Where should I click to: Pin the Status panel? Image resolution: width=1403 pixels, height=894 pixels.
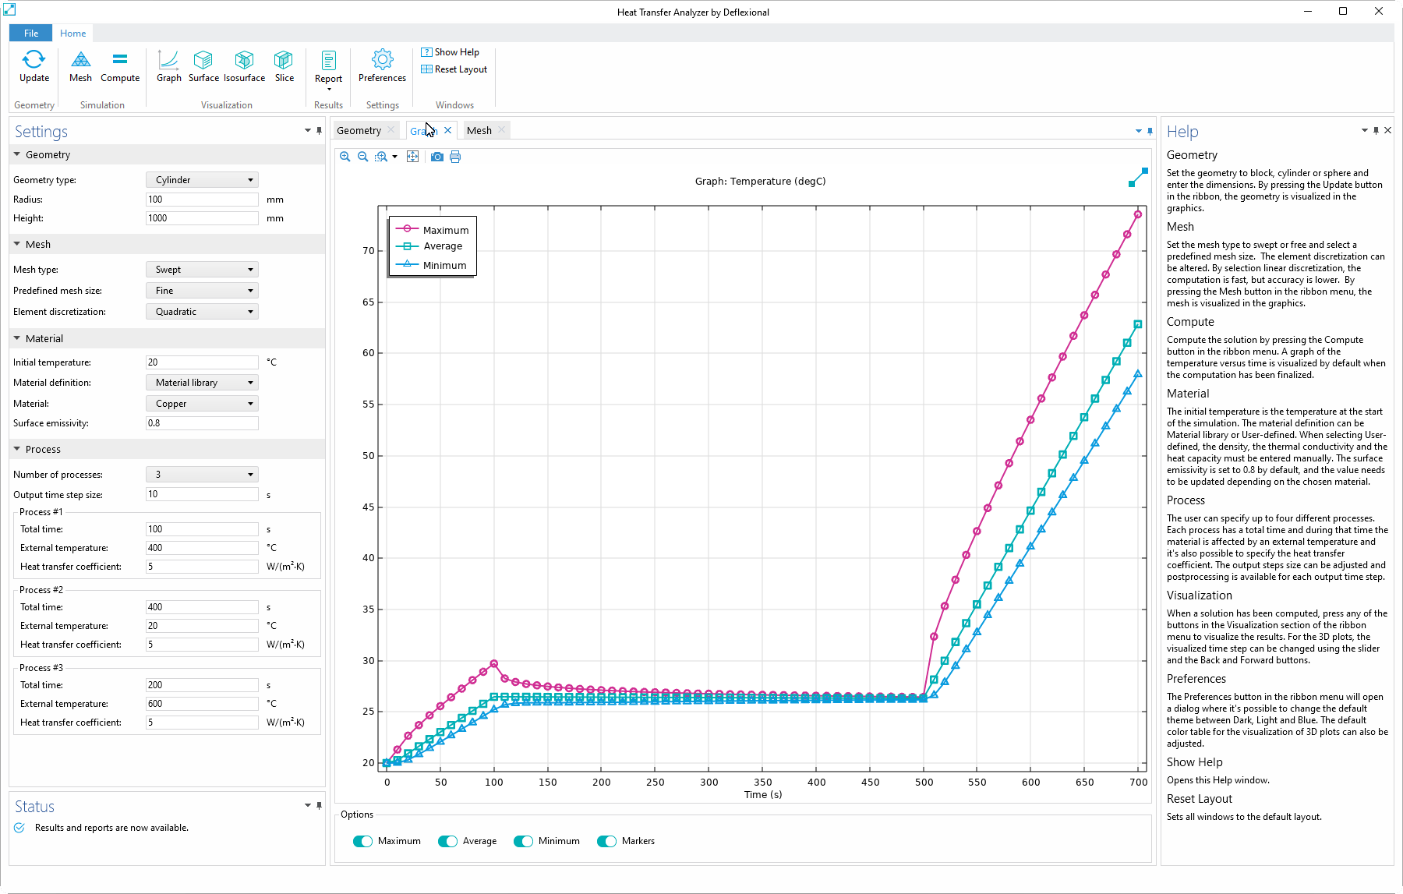tap(319, 805)
